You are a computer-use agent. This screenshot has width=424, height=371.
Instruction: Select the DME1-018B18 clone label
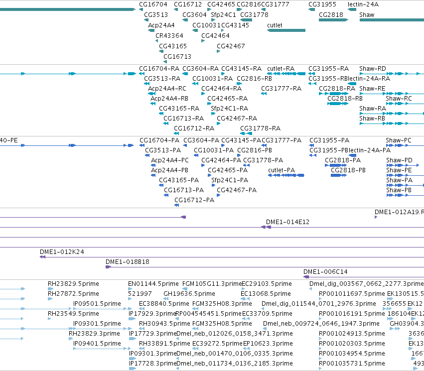[x=128, y=262]
